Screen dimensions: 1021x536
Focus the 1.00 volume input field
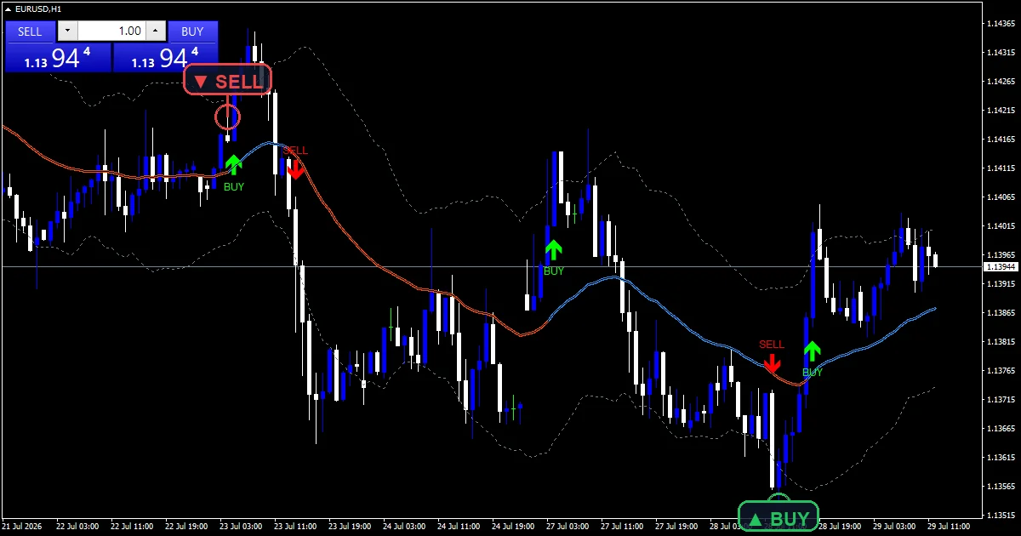coord(111,31)
